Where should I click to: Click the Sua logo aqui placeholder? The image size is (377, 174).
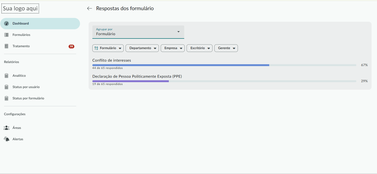click(20, 9)
